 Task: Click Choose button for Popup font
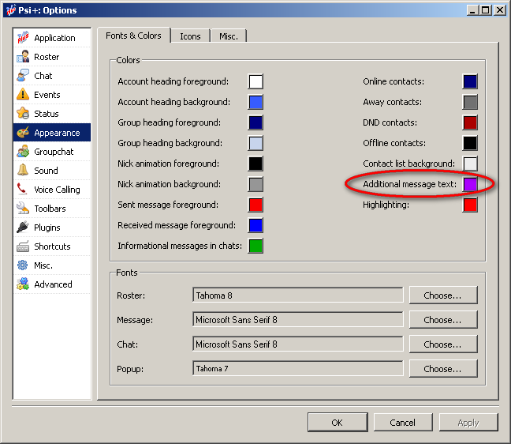(443, 369)
